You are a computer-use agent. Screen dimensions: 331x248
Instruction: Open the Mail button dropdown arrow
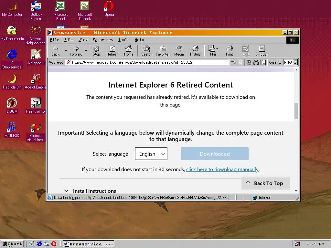217,48
